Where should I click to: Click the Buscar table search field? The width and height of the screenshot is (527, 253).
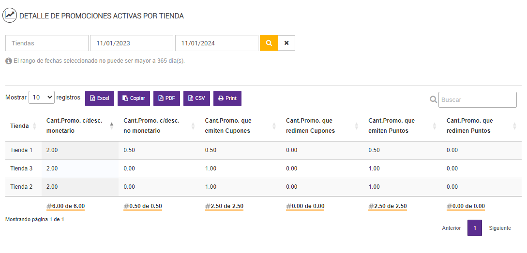[477, 100]
